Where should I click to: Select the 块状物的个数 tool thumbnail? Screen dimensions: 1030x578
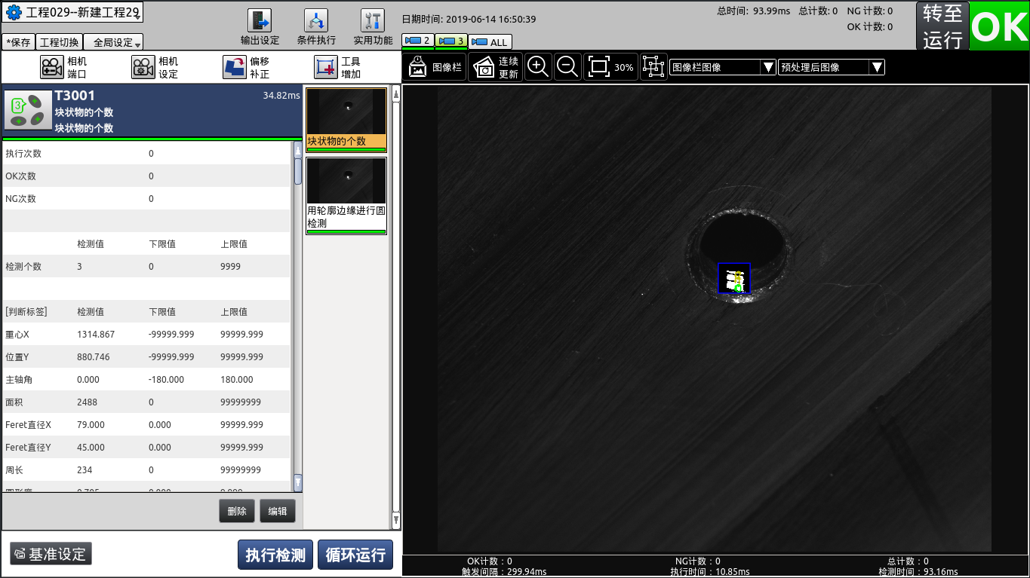point(346,120)
